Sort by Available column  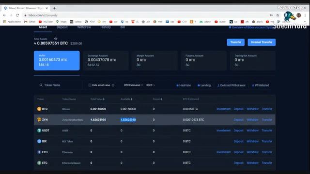coord(126,99)
